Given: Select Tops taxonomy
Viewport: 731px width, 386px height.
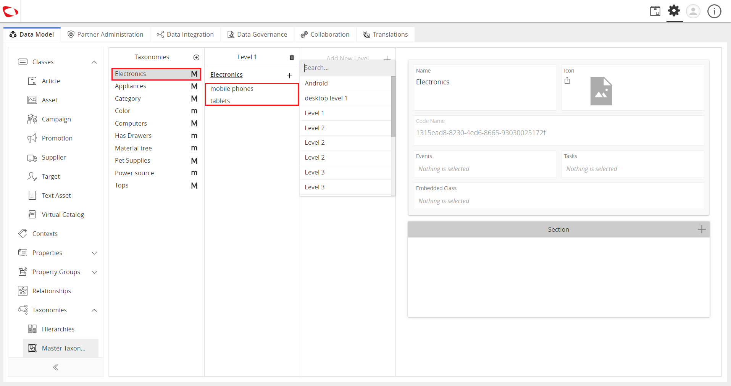Looking at the screenshot, I should pos(156,186).
